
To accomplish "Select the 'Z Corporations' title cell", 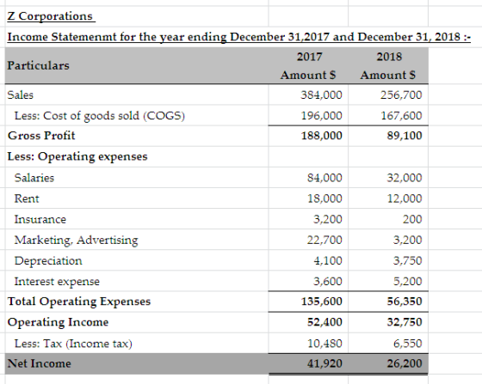I will 50,16.
